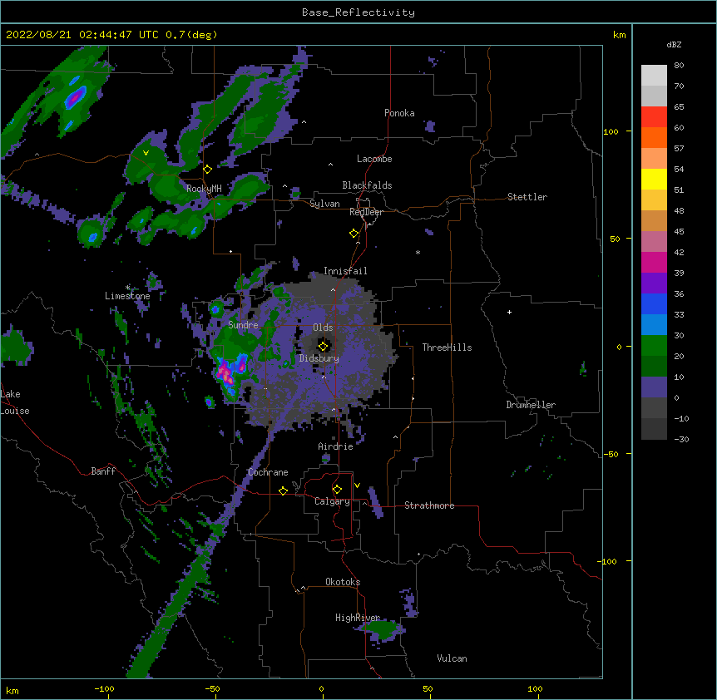The height and width of the screenshot is (700, 717).
Task: Click the Didsbury town label
Action: (319, 358)
